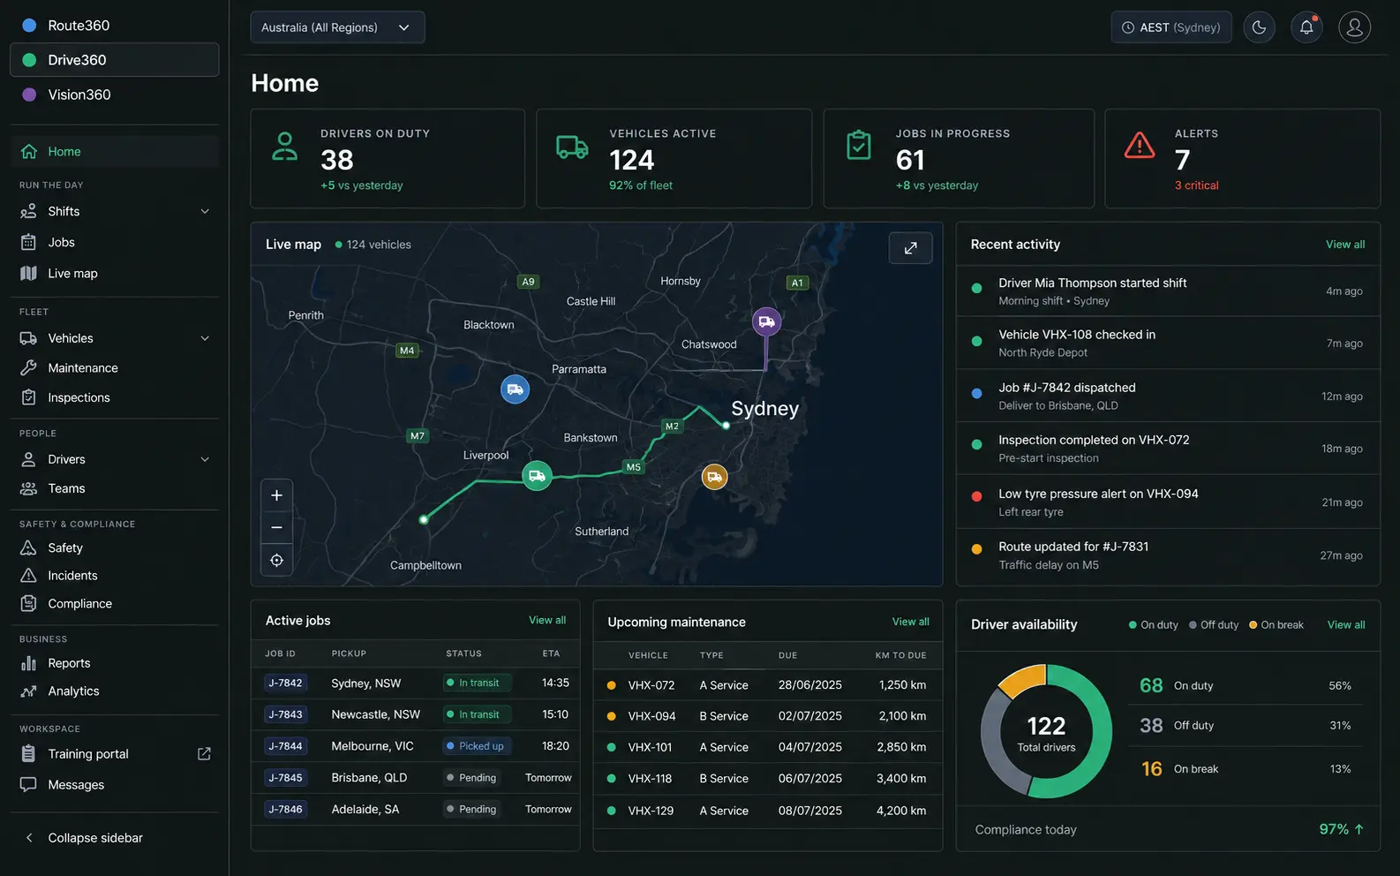The image size is (1400, 876).
Task: Click the driver availability donut chart
Action: (1046, 731)
